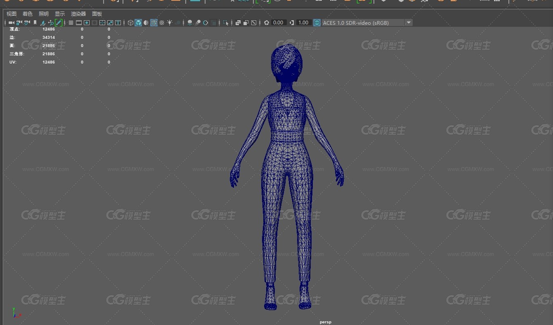
Task: Click the Select Camera icon
Action: pos(11,23)
